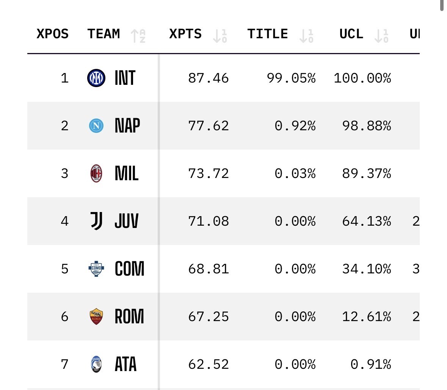This screenshot has height=390, width=447.
Task: Sort by XPTS using sort arrow
Action: [220, 36]
